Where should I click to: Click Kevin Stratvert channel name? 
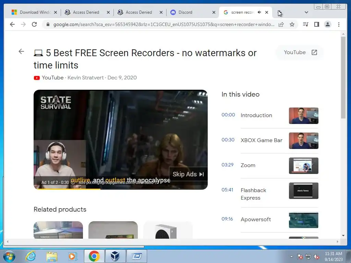click(85, 78)
